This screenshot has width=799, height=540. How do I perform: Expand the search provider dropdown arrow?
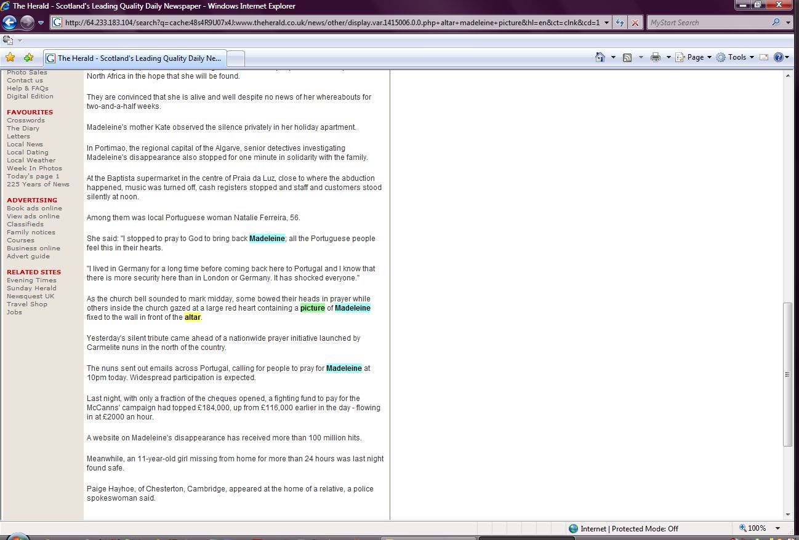point(789,23)
